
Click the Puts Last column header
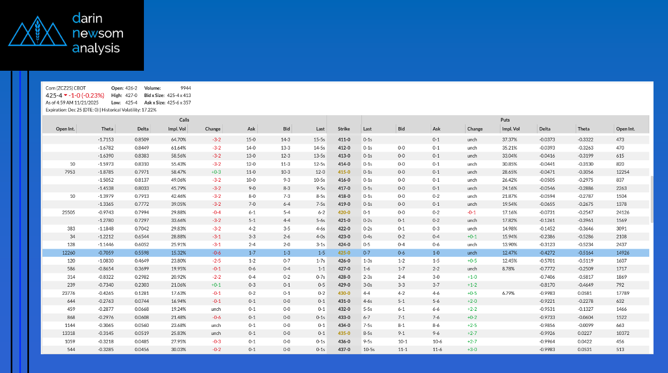[367, 129]
